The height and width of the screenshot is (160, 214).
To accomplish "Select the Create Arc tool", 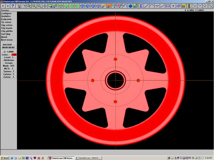I will point(152,6).
